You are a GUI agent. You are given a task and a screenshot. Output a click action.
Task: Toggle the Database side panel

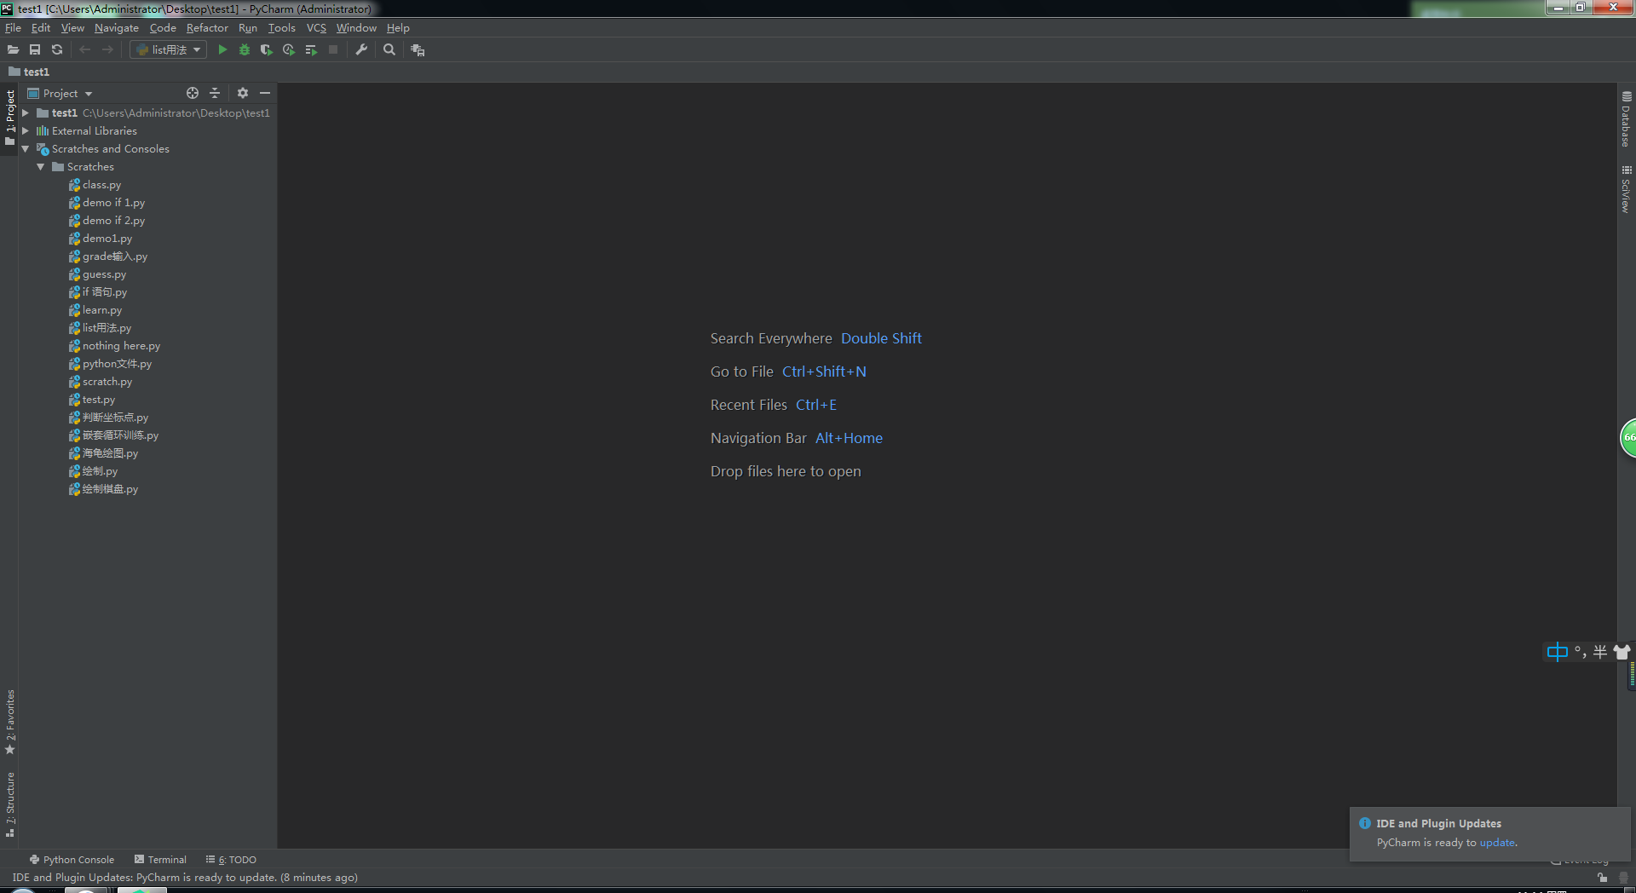[x=1627, y=120]
